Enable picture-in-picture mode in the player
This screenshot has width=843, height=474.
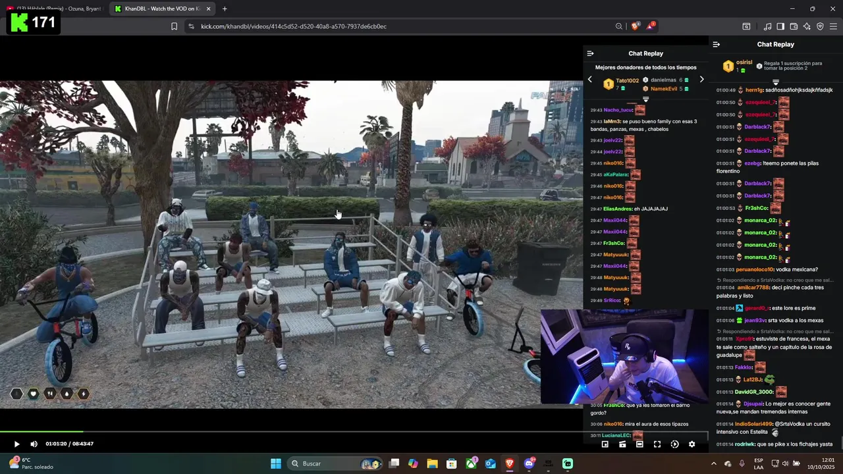tap(605, 444)
